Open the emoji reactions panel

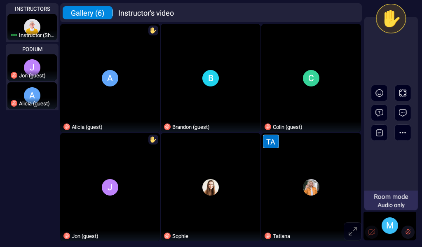[x=379, y=93]
